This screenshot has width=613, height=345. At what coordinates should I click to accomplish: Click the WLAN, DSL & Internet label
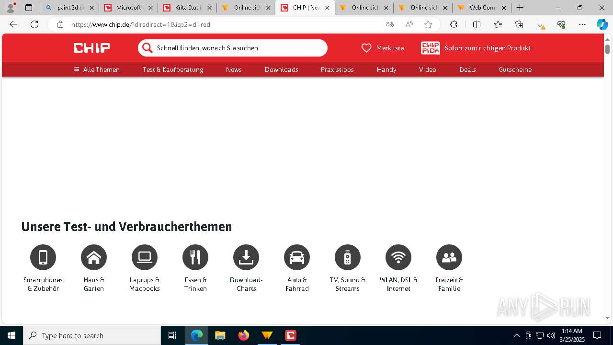pyautogui.click(x=398, y=284)
